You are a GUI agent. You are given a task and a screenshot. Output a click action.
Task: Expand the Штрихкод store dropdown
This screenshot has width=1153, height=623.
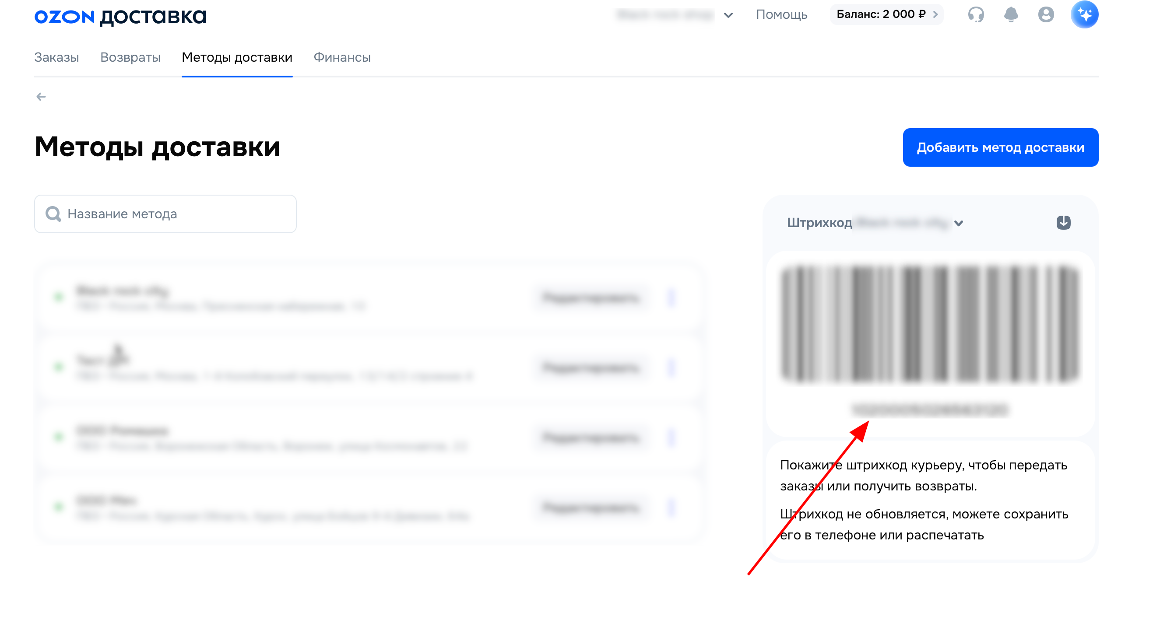pos(958,223)
